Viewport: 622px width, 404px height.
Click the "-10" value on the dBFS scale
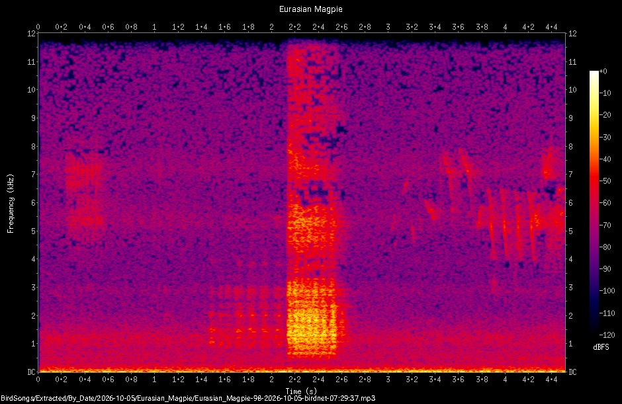click(x=605, y=93)
